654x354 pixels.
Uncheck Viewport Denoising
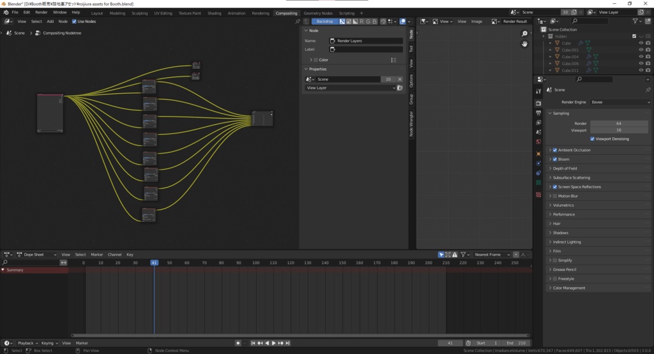[593, 138]
